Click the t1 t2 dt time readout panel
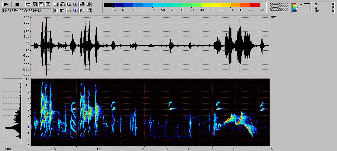This screenshot has height=151, width=337. coord(324,7)
